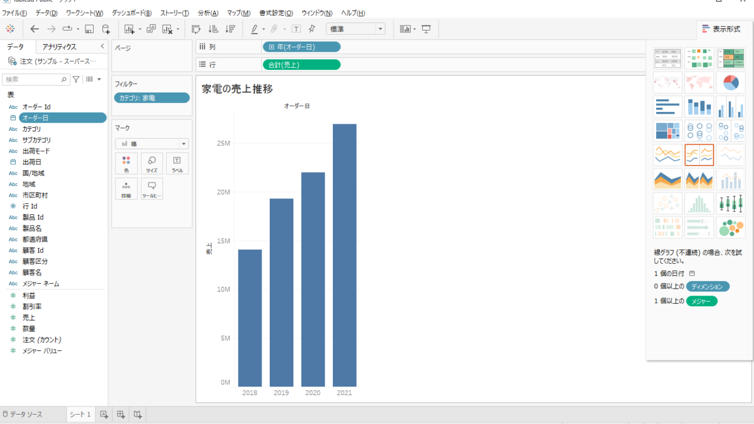Open the 棒 mark type dropdown
The width and height of the screenshot is (754, 424).
tap(152, 144)
